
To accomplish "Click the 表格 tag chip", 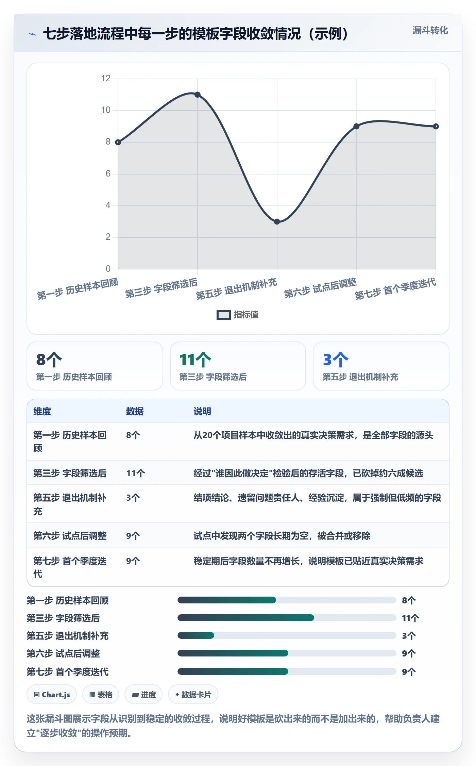I will click(101, 695).
